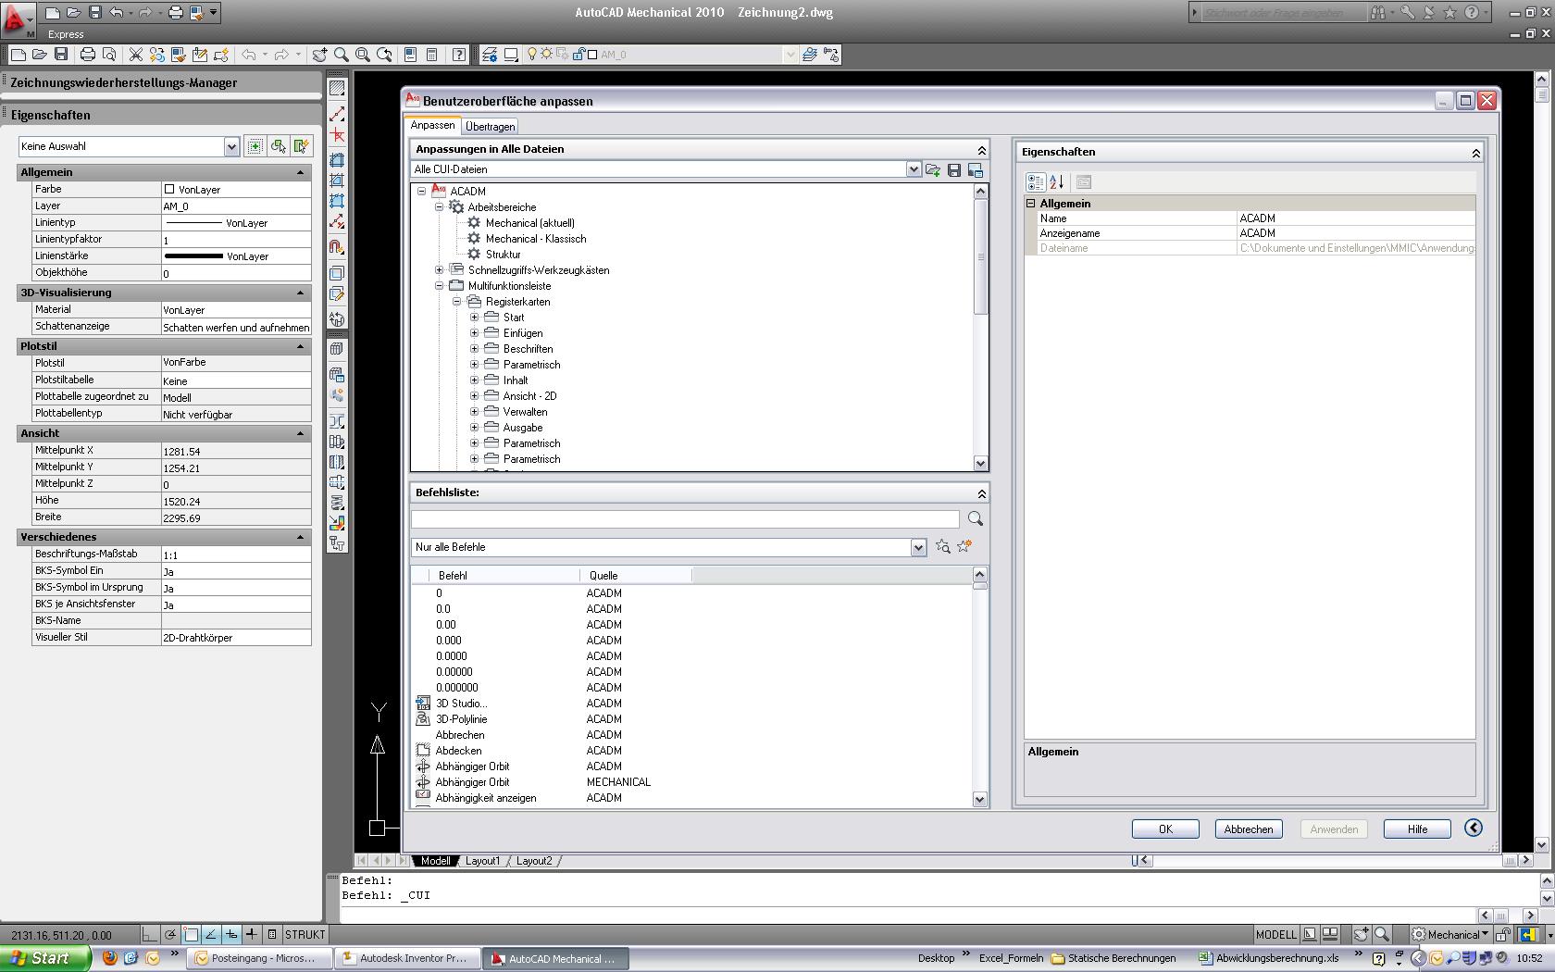The width and height of the screenshot is (1555, 972).
Task: Select Mechanical (aktuell) workspace in tree
Action: point(529,223)
